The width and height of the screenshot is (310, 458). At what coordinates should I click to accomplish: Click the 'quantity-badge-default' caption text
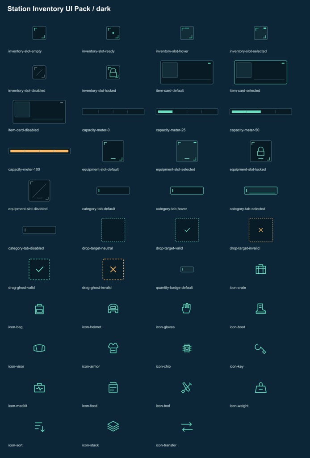[x=174, y=288]
